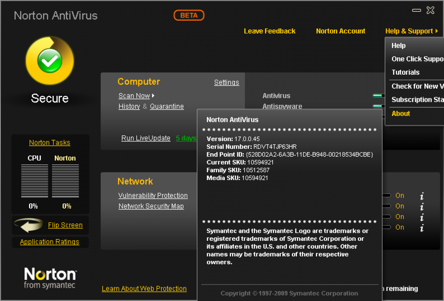Click the Symantec trademark notice paragraph

click(x=288, y=246)
